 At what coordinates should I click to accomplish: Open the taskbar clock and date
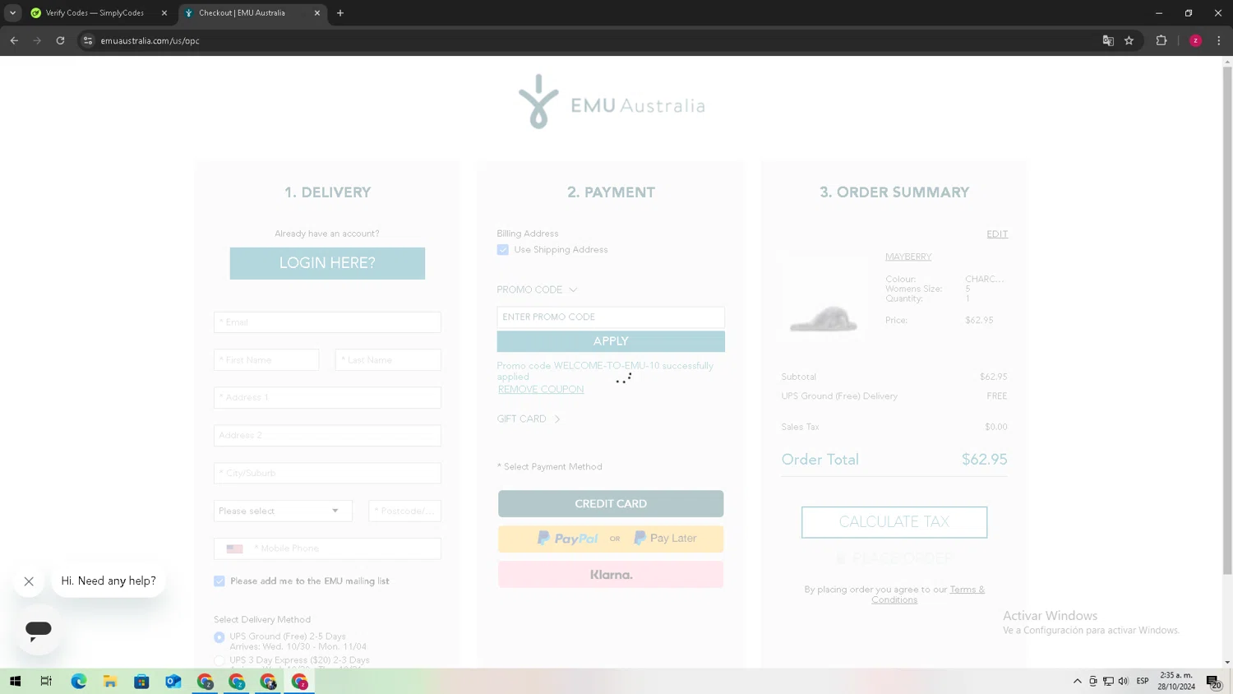click(x=1176, y=681)
